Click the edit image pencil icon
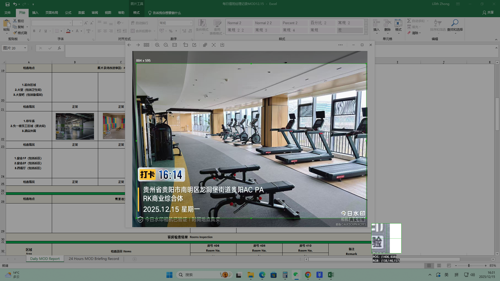 [x=194, y=45]
